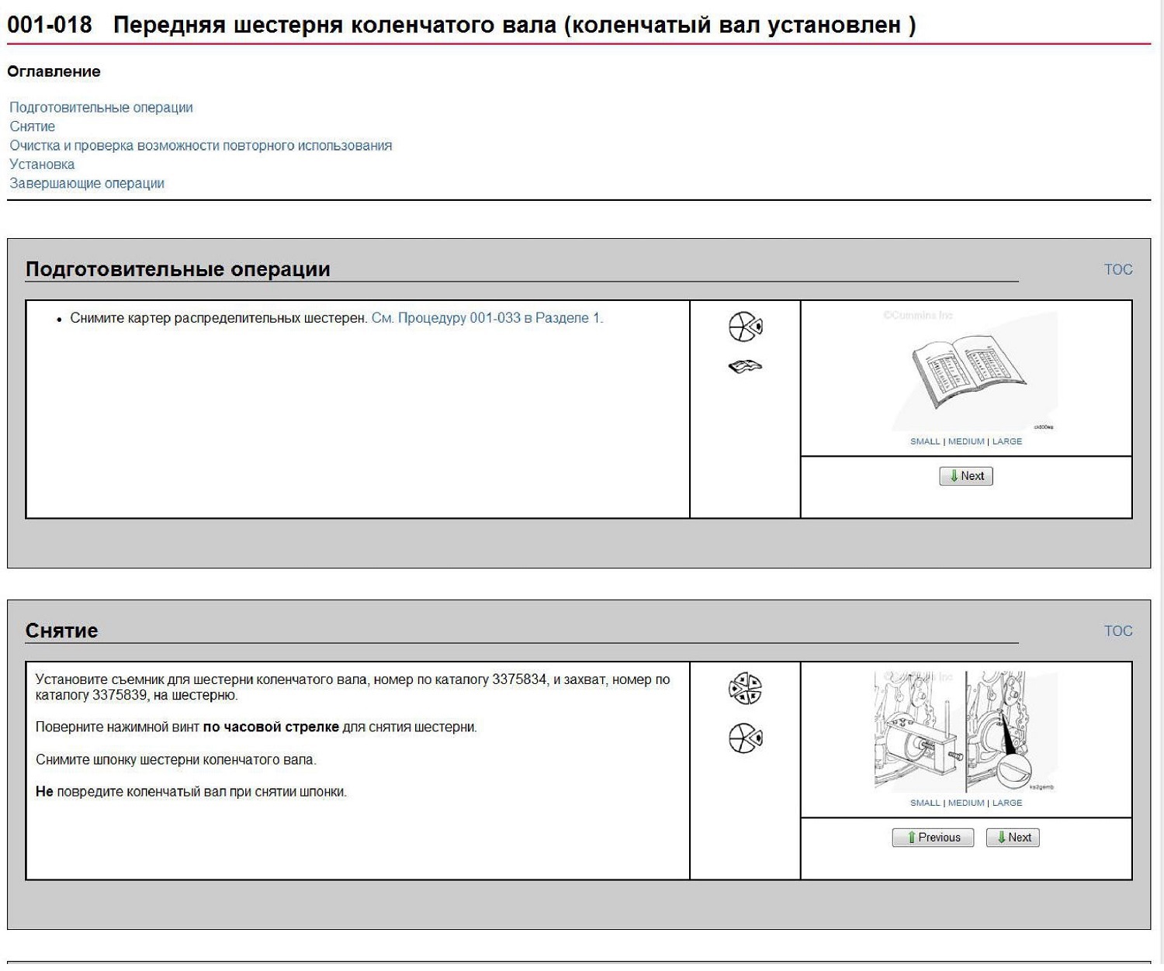Click the Previous button in Снятие section
Image resolution: width=1164 pixels, height=971 pixels.
coord(933,838)
